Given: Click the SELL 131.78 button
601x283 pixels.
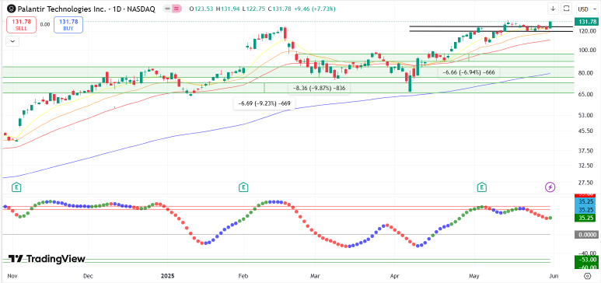Looking at the screenshot, I should click(x=22, y=26).
